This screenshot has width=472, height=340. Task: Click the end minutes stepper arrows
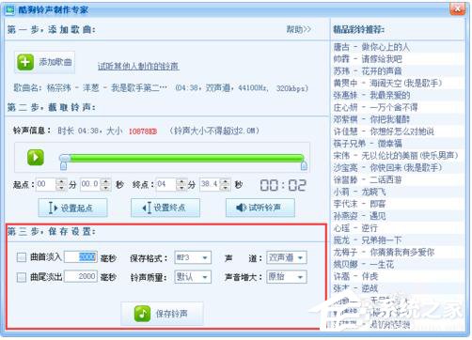tap(181, 184)
